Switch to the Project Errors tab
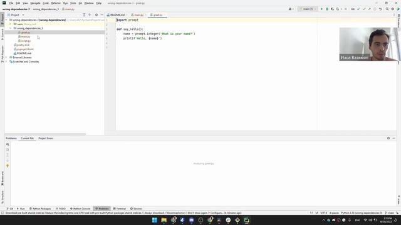 click(46, 138)
